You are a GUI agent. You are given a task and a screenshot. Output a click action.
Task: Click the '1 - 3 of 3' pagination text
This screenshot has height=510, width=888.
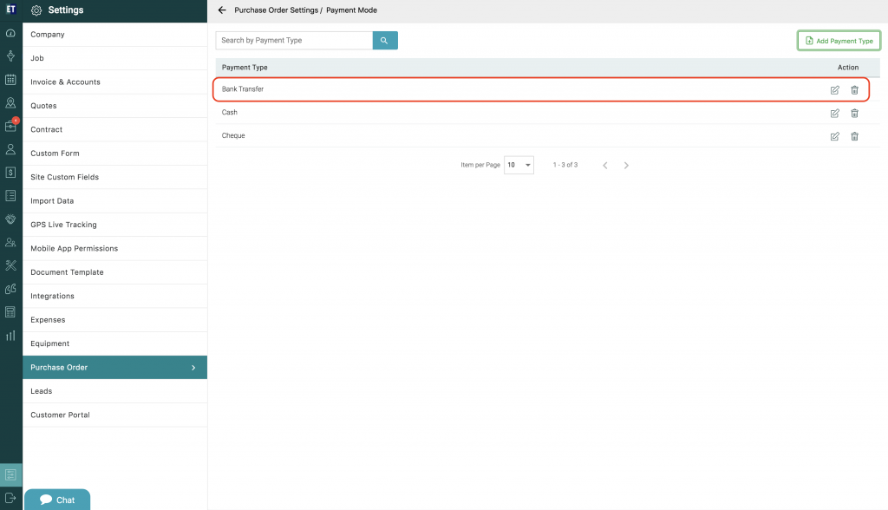[x=565, y=165]
